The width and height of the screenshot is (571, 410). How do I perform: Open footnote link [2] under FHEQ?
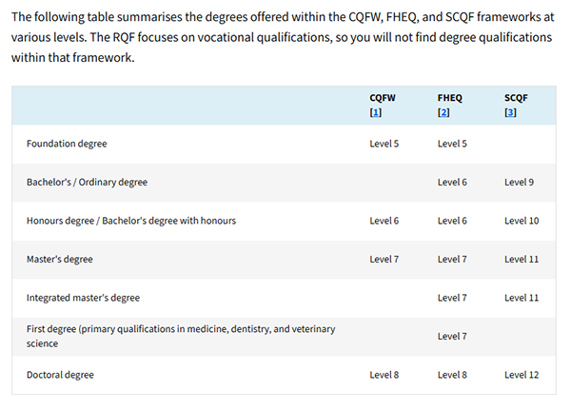[443, 113]
